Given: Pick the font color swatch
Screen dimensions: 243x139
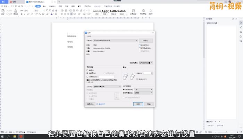Looking at the screenshot, I should (x=52, y=14).
